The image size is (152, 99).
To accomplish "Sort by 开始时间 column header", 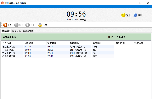I will [35, 43].
